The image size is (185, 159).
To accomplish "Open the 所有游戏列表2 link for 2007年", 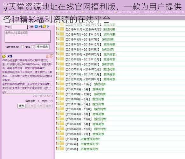I will click(x=90, y=139).
